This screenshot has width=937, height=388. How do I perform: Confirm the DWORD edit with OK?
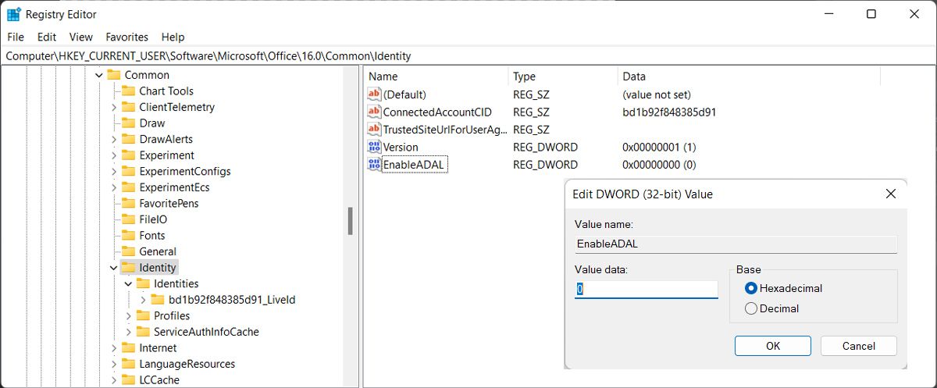tap(773, 346)
